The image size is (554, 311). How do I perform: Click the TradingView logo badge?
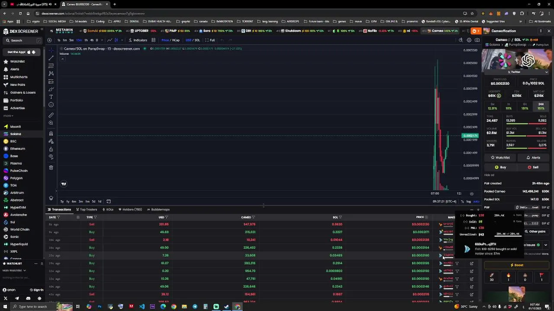[64, 184]
